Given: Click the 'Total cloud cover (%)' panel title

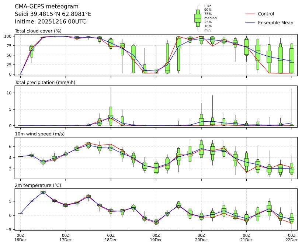Looking at the screenshot, I should pyautogui.click(x=38, y=31).
